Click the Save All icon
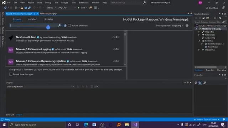 (x=29, y=8)
